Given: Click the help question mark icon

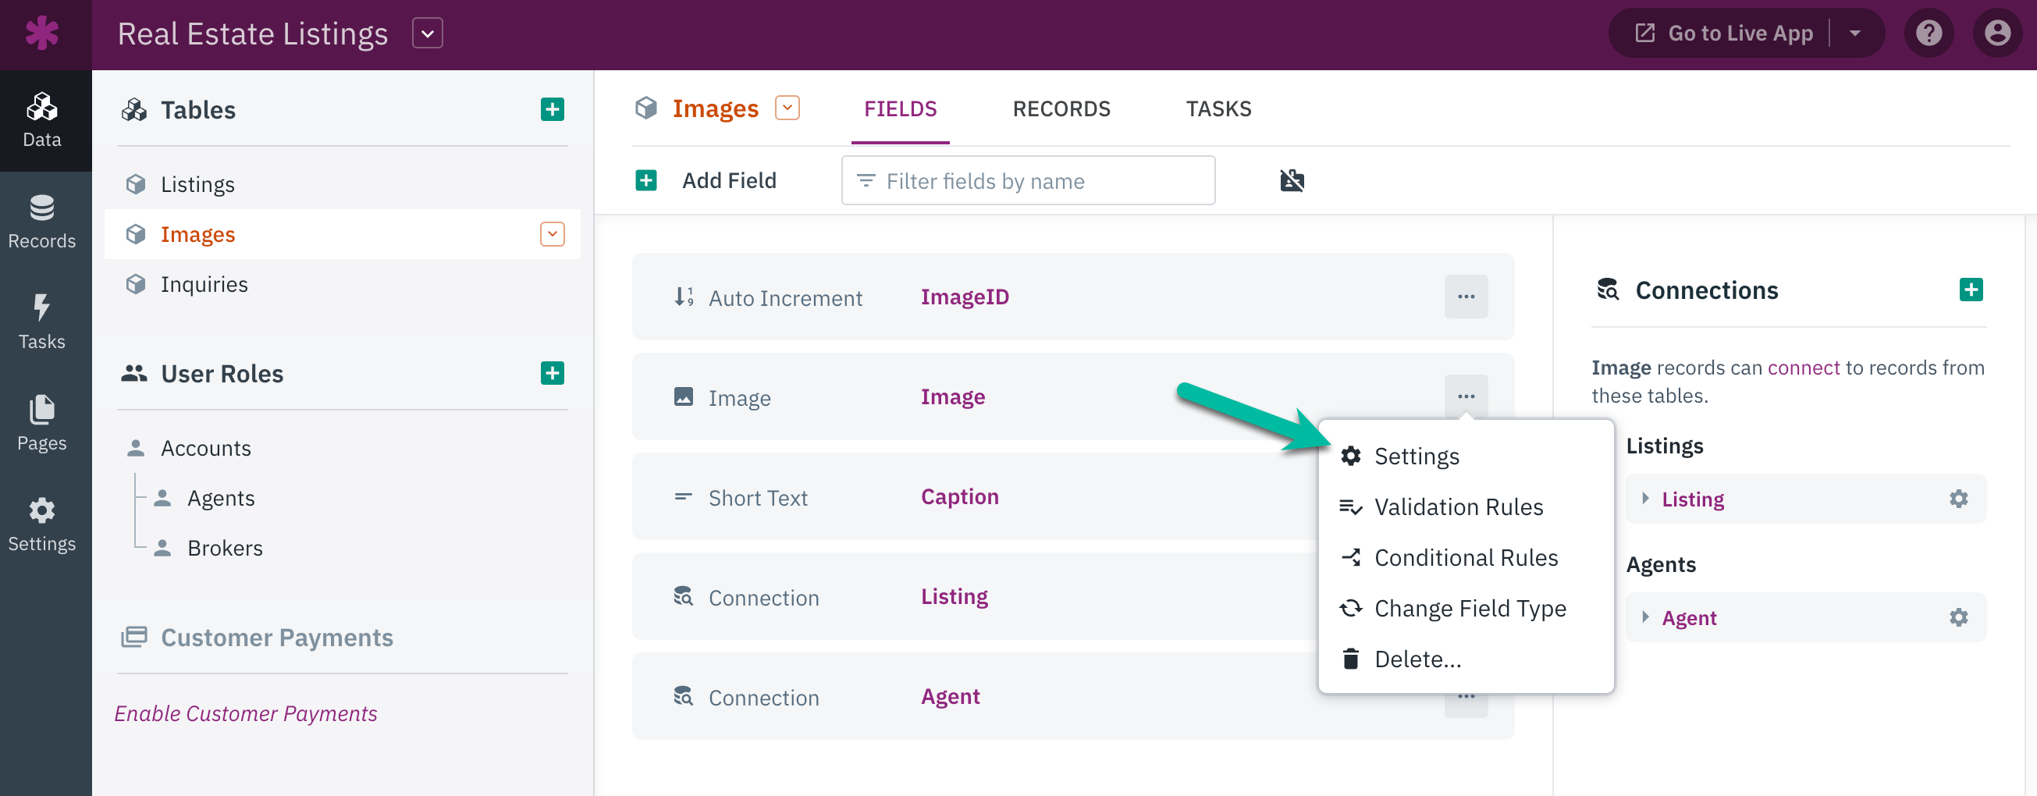Looking at the screenshot, I should point(1929,34).
